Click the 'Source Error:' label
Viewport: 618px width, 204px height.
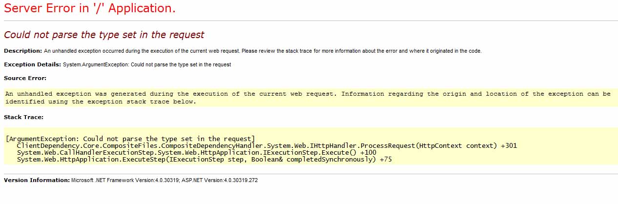25,78
